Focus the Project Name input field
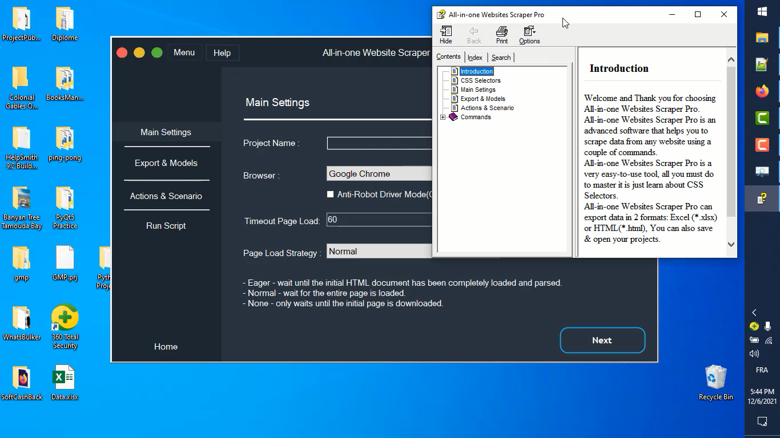The height and width of the screenshot is (438, 780). click(x=379, y=143)
